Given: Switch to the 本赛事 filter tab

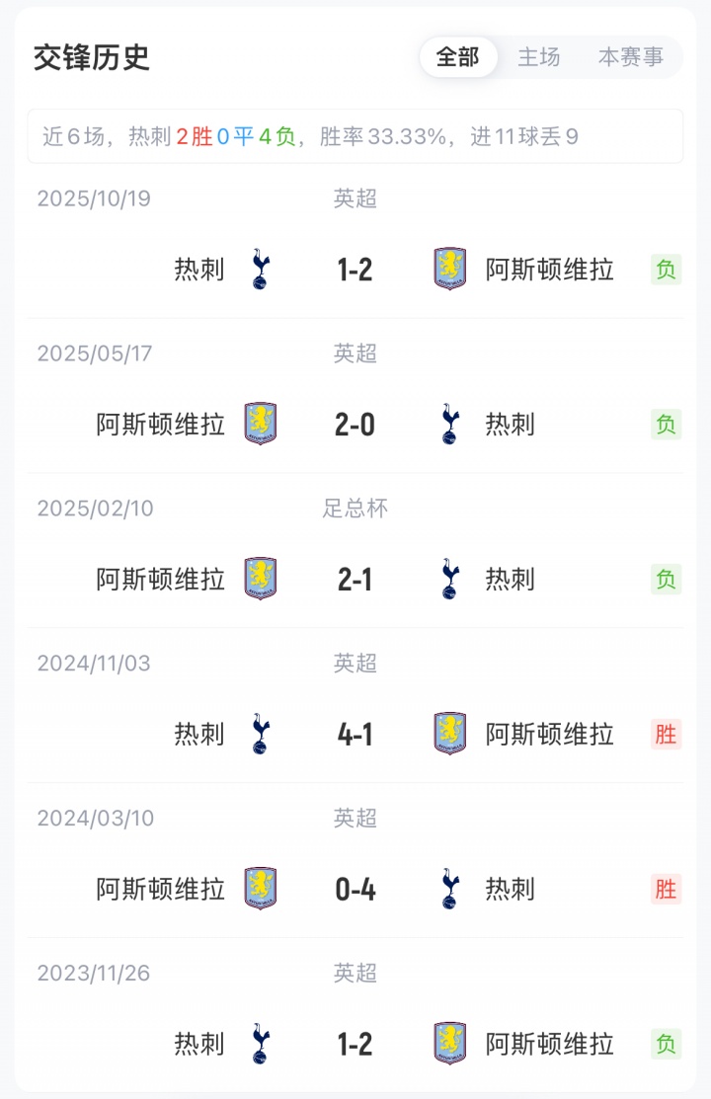Looking at the screenshot, I should coord(630,56).
